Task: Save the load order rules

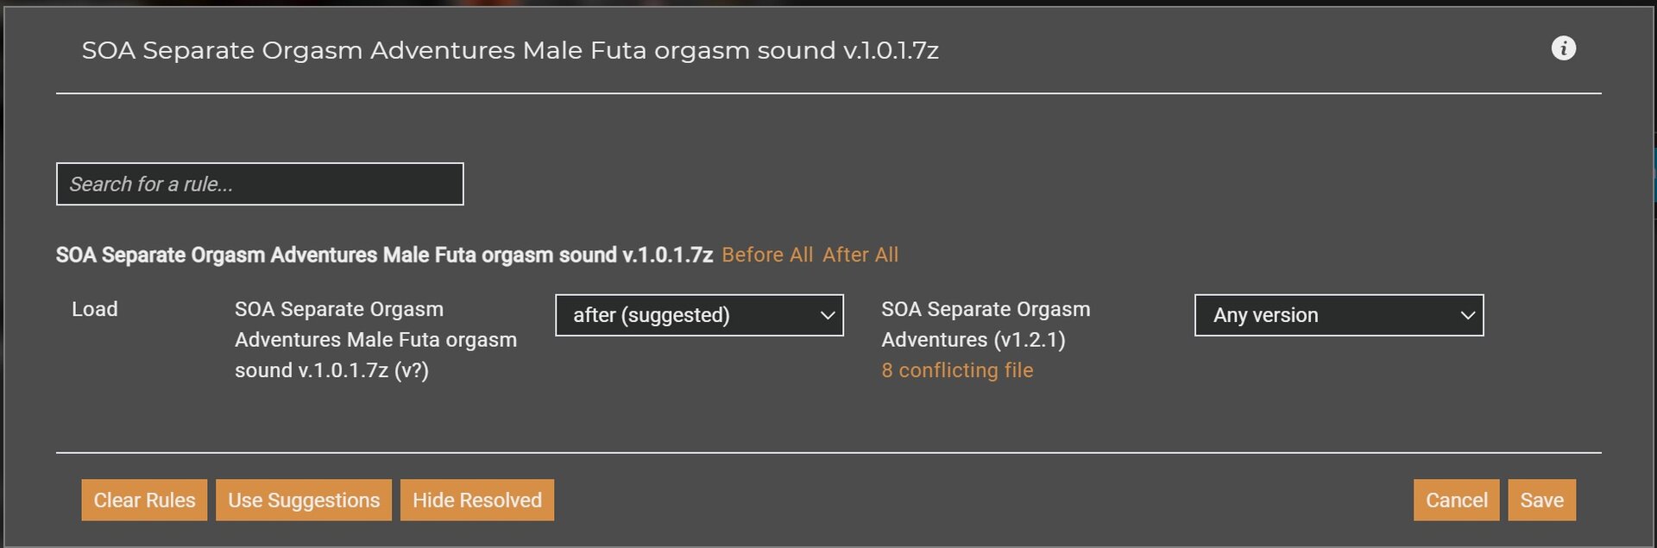Action: point(1540,500)
